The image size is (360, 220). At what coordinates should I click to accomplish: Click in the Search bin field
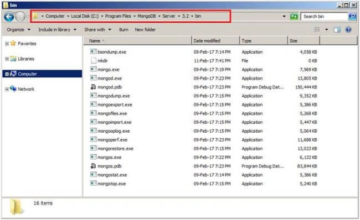(324, 17)
